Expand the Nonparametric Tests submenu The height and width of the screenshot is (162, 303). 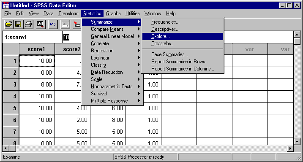pos(112,86)
